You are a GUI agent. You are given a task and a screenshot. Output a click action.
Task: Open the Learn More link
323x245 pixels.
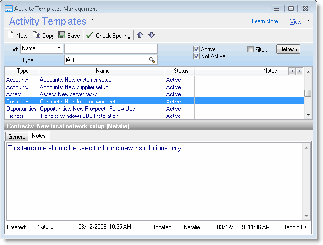tap(264, 21)
